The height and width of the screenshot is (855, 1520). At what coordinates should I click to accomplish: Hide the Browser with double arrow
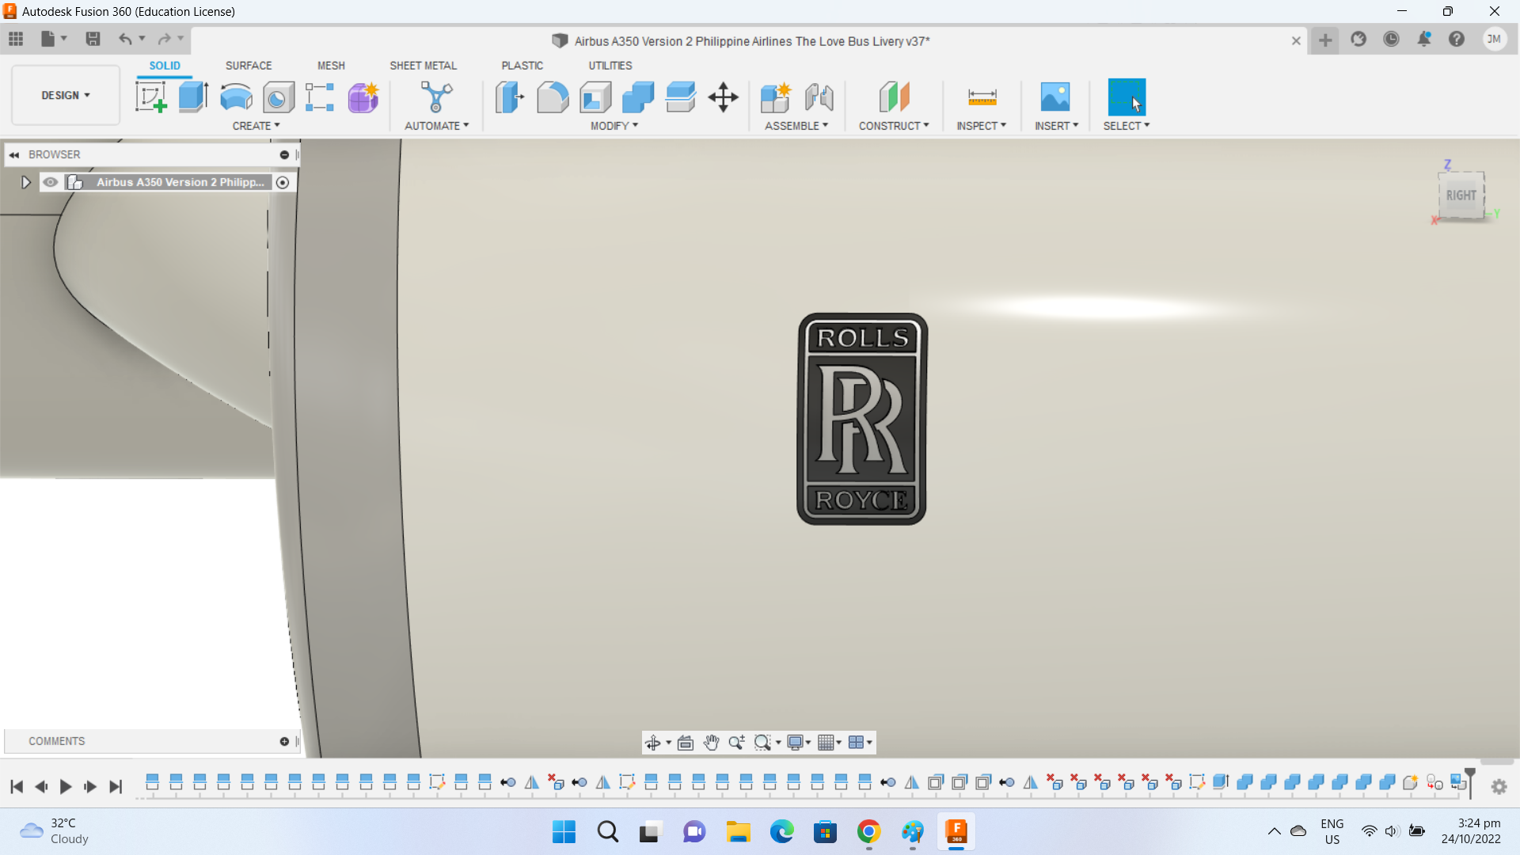(x=14, y=155)
